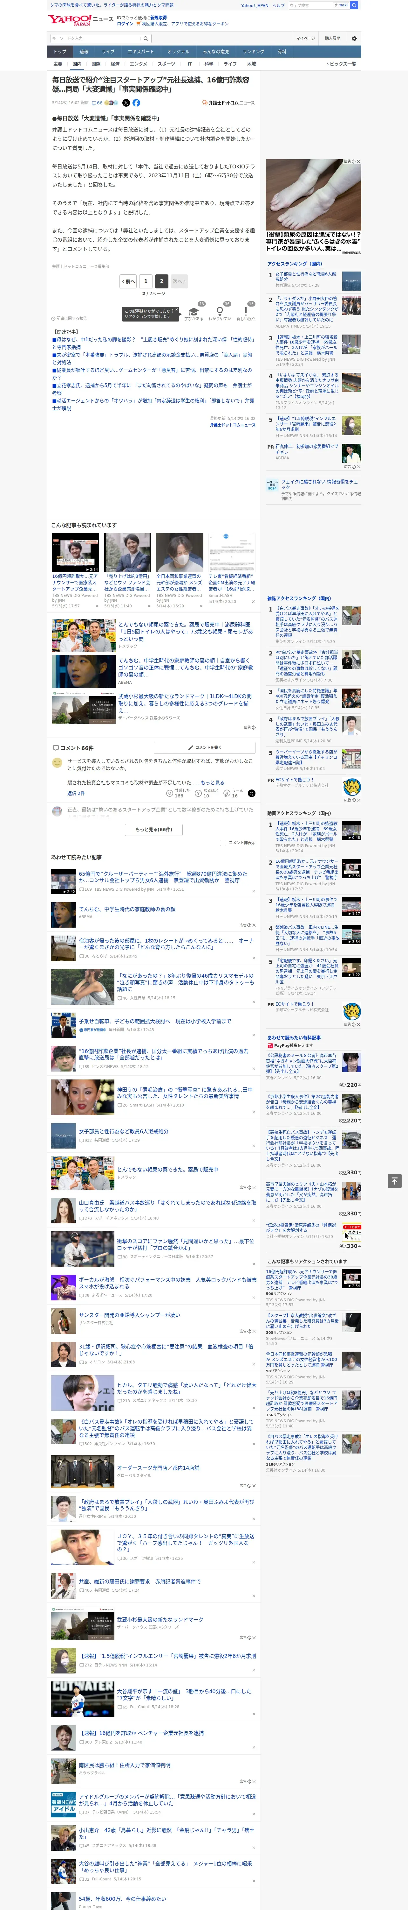Select the みんなの意見 navigation tab
The image size is (408, 1910).
(x=216, y=52)
